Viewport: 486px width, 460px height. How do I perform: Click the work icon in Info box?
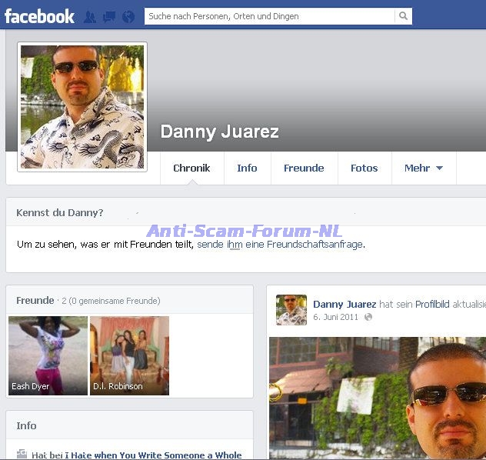22,455
